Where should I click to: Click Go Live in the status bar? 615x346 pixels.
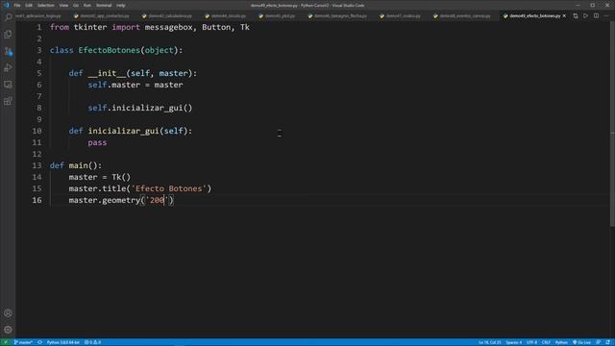581,342
